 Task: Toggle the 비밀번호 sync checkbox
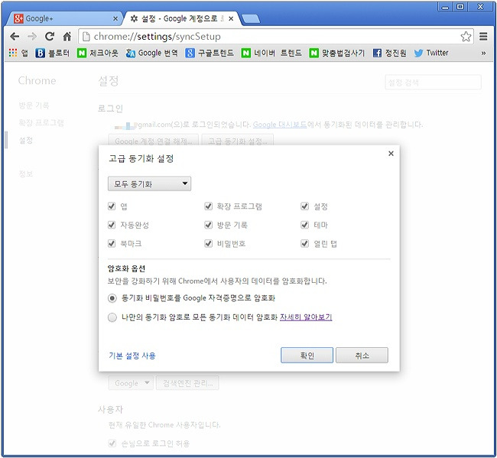(208, 243)
